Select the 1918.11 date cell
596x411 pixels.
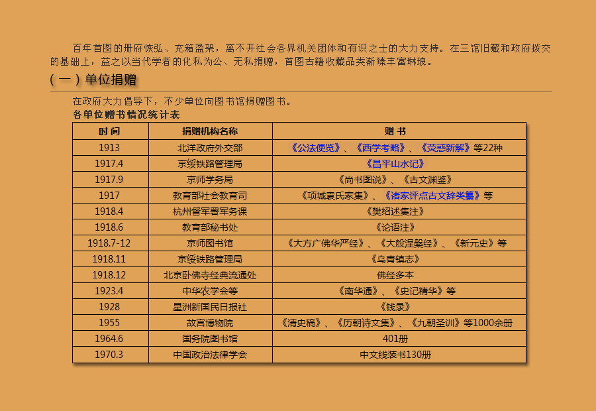[x=110, y=259]
